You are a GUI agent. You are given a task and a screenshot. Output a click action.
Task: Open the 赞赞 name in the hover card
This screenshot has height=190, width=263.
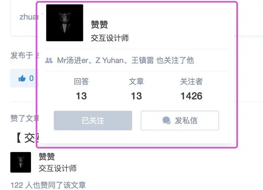(x=99, y=24)
